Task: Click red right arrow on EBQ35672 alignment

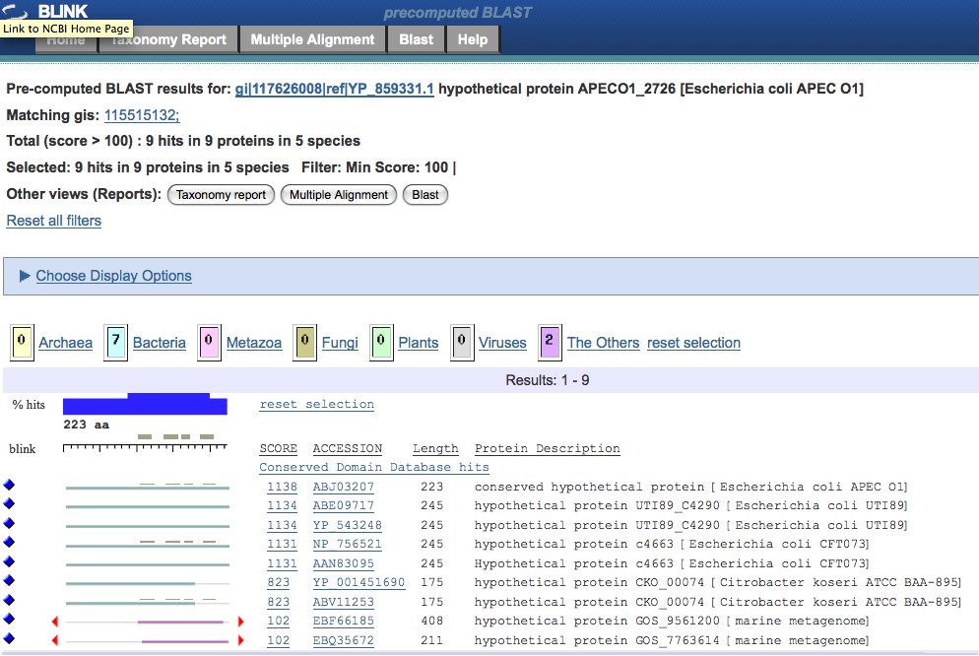Action: [240, 640]
